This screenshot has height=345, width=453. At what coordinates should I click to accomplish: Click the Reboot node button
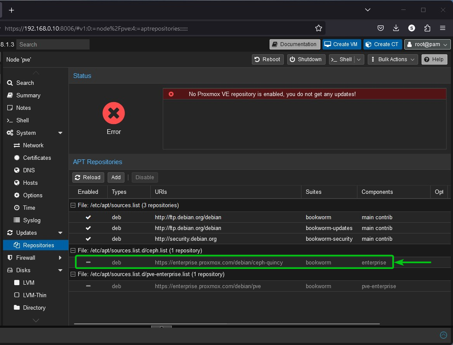pyautogui.click(x=267, y=59)
